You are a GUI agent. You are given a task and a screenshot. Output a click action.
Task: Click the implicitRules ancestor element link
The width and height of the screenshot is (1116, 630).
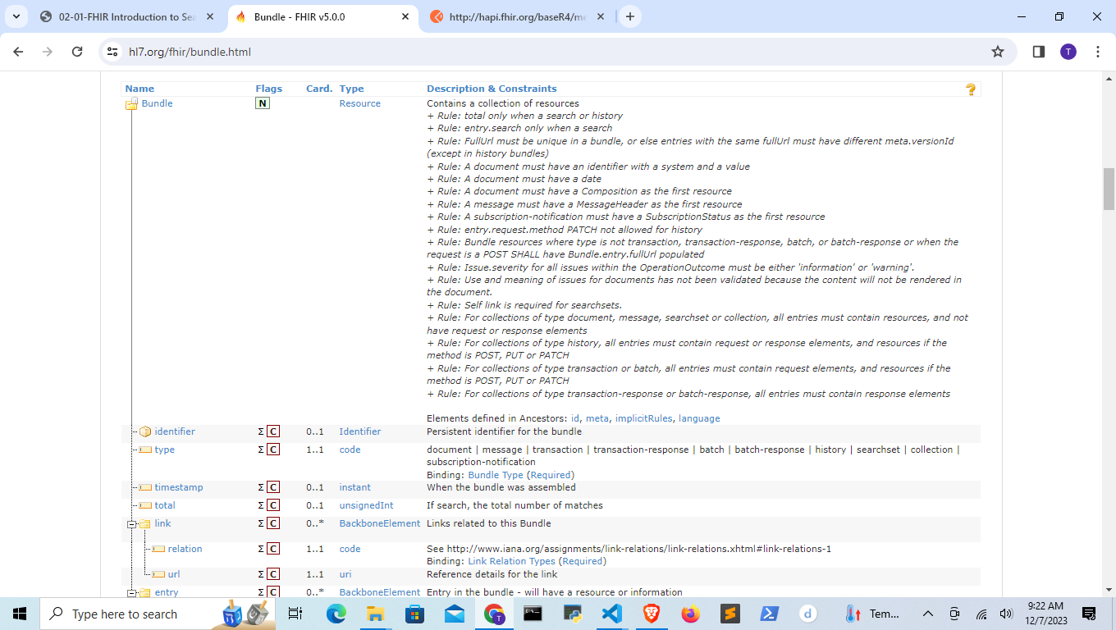pyautogui.click(x=644, y=418)
